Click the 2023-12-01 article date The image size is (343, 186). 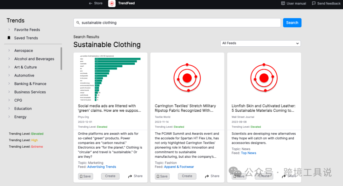click(x=85, y=122)
